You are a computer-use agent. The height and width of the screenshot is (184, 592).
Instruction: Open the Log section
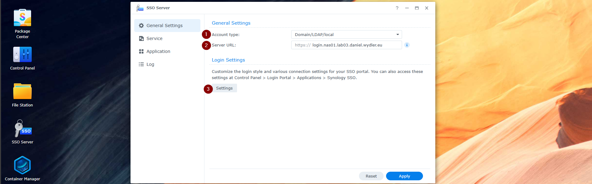pos(150,64)
